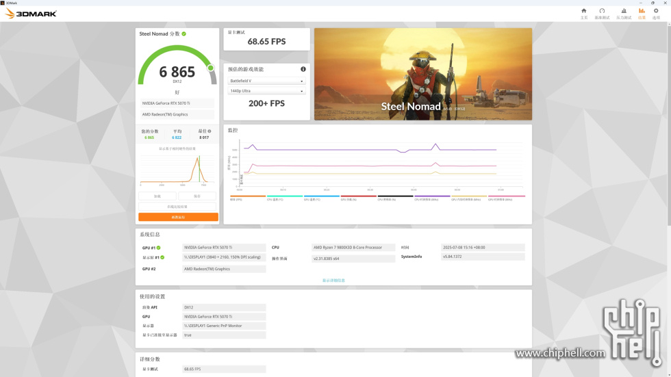
Task: Click the NVIDIA GeForce RTX 5070 Ti label under gauge
Action: click(177, 103)
